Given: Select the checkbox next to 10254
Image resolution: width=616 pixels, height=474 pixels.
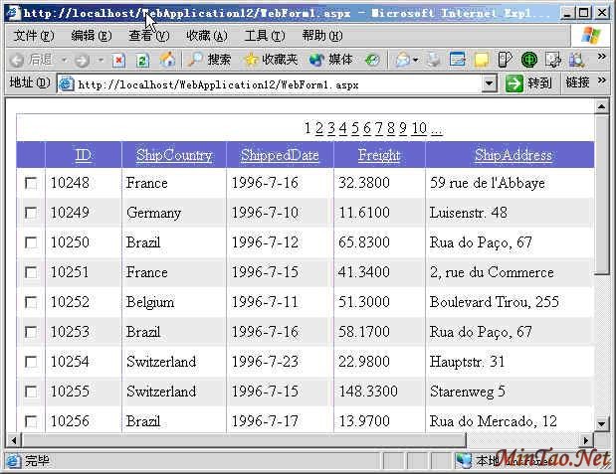Looking at the screenshot, I should (x=31, y=362).
